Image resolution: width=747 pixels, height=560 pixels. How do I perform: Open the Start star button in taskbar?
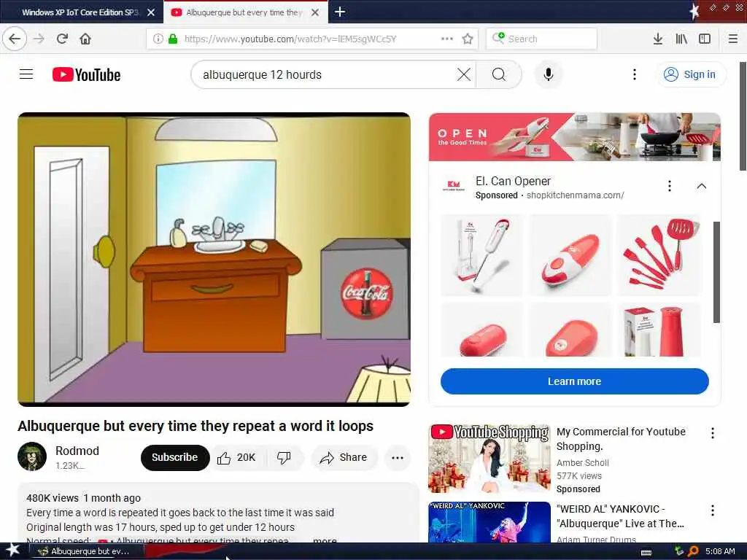(x=12, y=551)
